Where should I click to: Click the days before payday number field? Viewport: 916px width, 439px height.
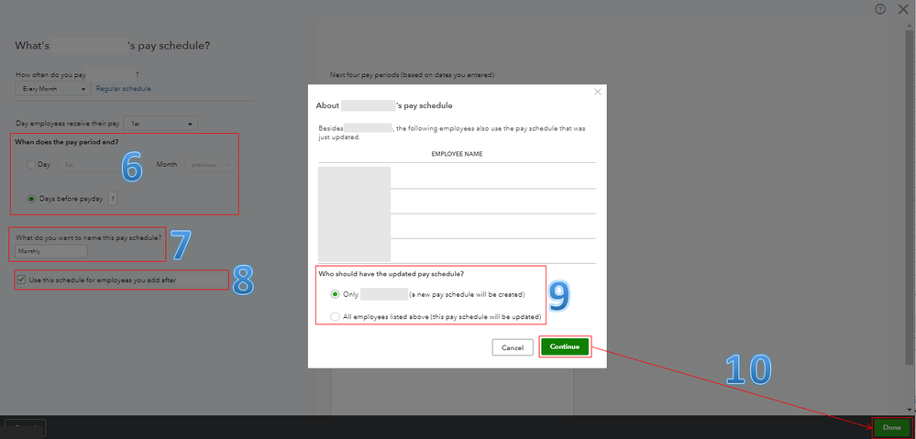(x=113, y=199)
